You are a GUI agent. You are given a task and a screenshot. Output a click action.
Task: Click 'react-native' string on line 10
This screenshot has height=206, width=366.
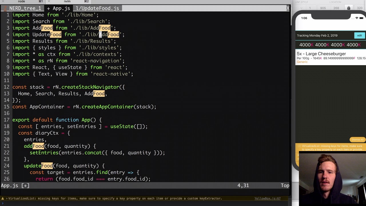point(110,74)
